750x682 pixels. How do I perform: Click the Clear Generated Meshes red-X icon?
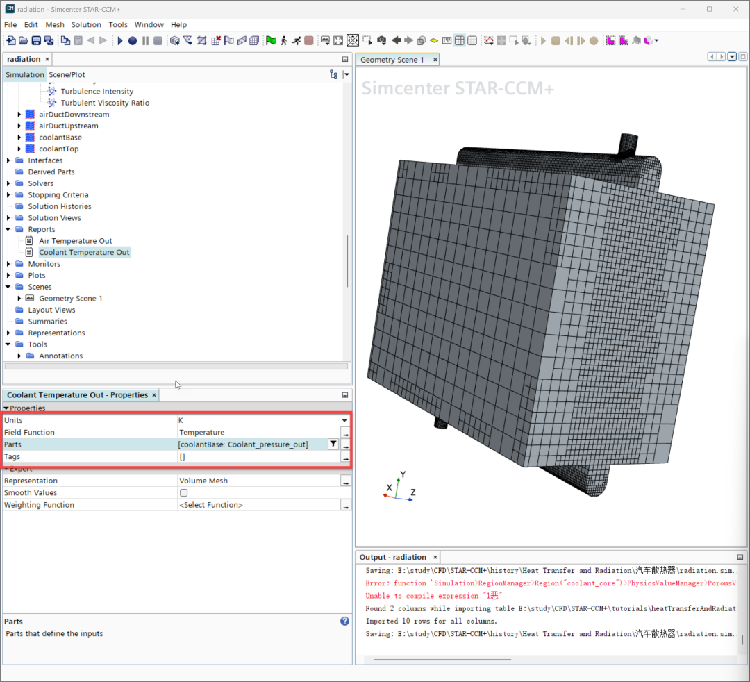tap(216, 41)
